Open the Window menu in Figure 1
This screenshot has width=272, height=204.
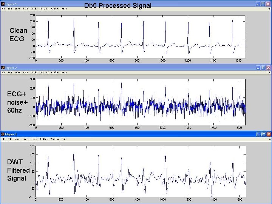55,9
